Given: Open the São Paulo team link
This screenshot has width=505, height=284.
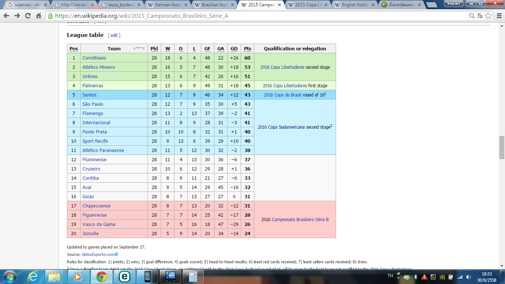Looking at the screenshot, I should [x=93, y=104].
